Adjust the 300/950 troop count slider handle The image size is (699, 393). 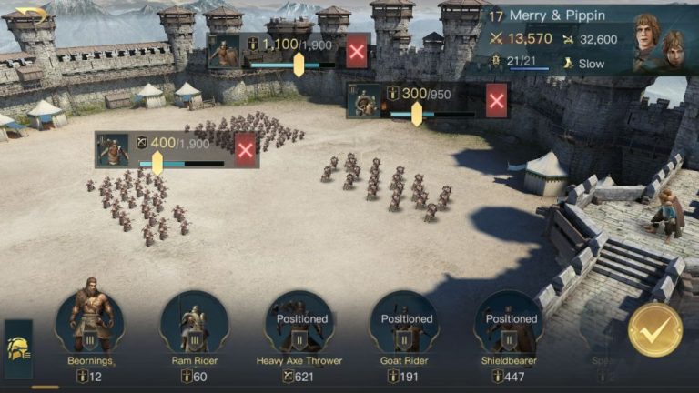(416, 114)
